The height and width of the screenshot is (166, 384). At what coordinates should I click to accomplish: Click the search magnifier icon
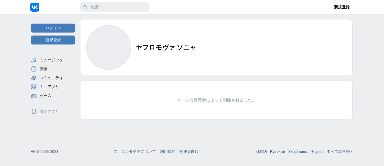(x=86, y=7)
